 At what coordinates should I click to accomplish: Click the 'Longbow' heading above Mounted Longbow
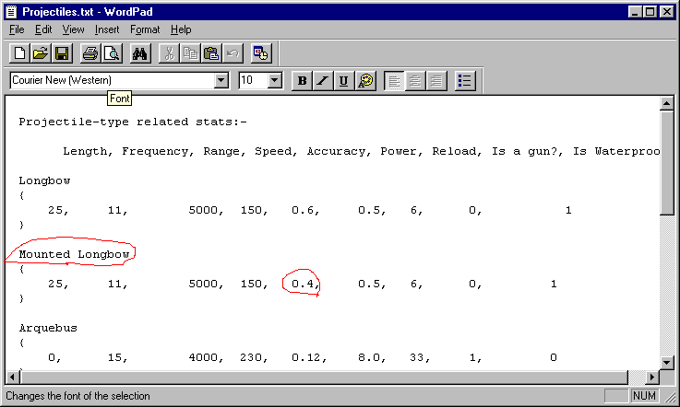(44, 180)
